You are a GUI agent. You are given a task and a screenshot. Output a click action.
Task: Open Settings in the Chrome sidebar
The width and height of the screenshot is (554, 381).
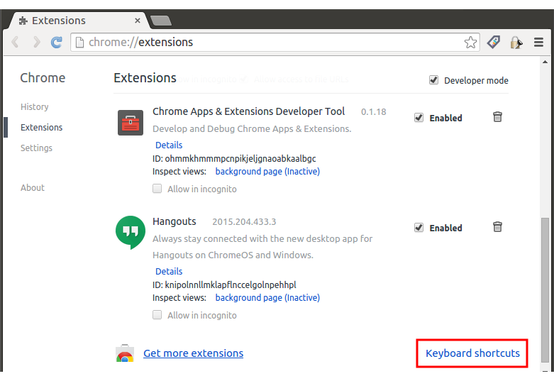(x=36, y=148)
